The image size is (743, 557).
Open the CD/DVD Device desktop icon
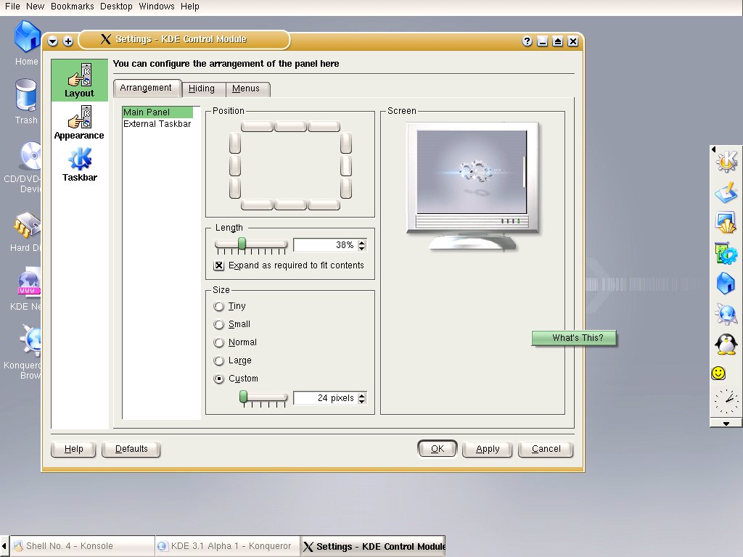24,168
